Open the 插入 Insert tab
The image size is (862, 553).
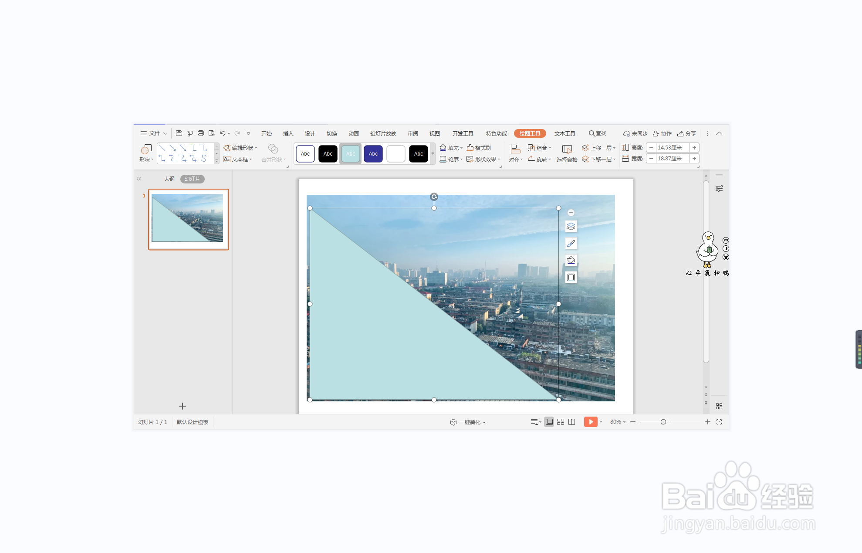click(288, 133)
